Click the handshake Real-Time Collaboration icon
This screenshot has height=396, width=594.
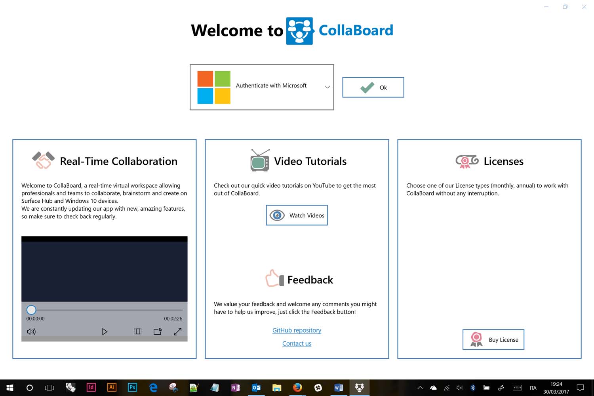pos(43,160)
